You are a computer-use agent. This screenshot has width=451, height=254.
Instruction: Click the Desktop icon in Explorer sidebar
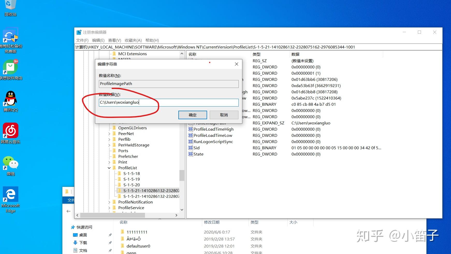point(75,235)
